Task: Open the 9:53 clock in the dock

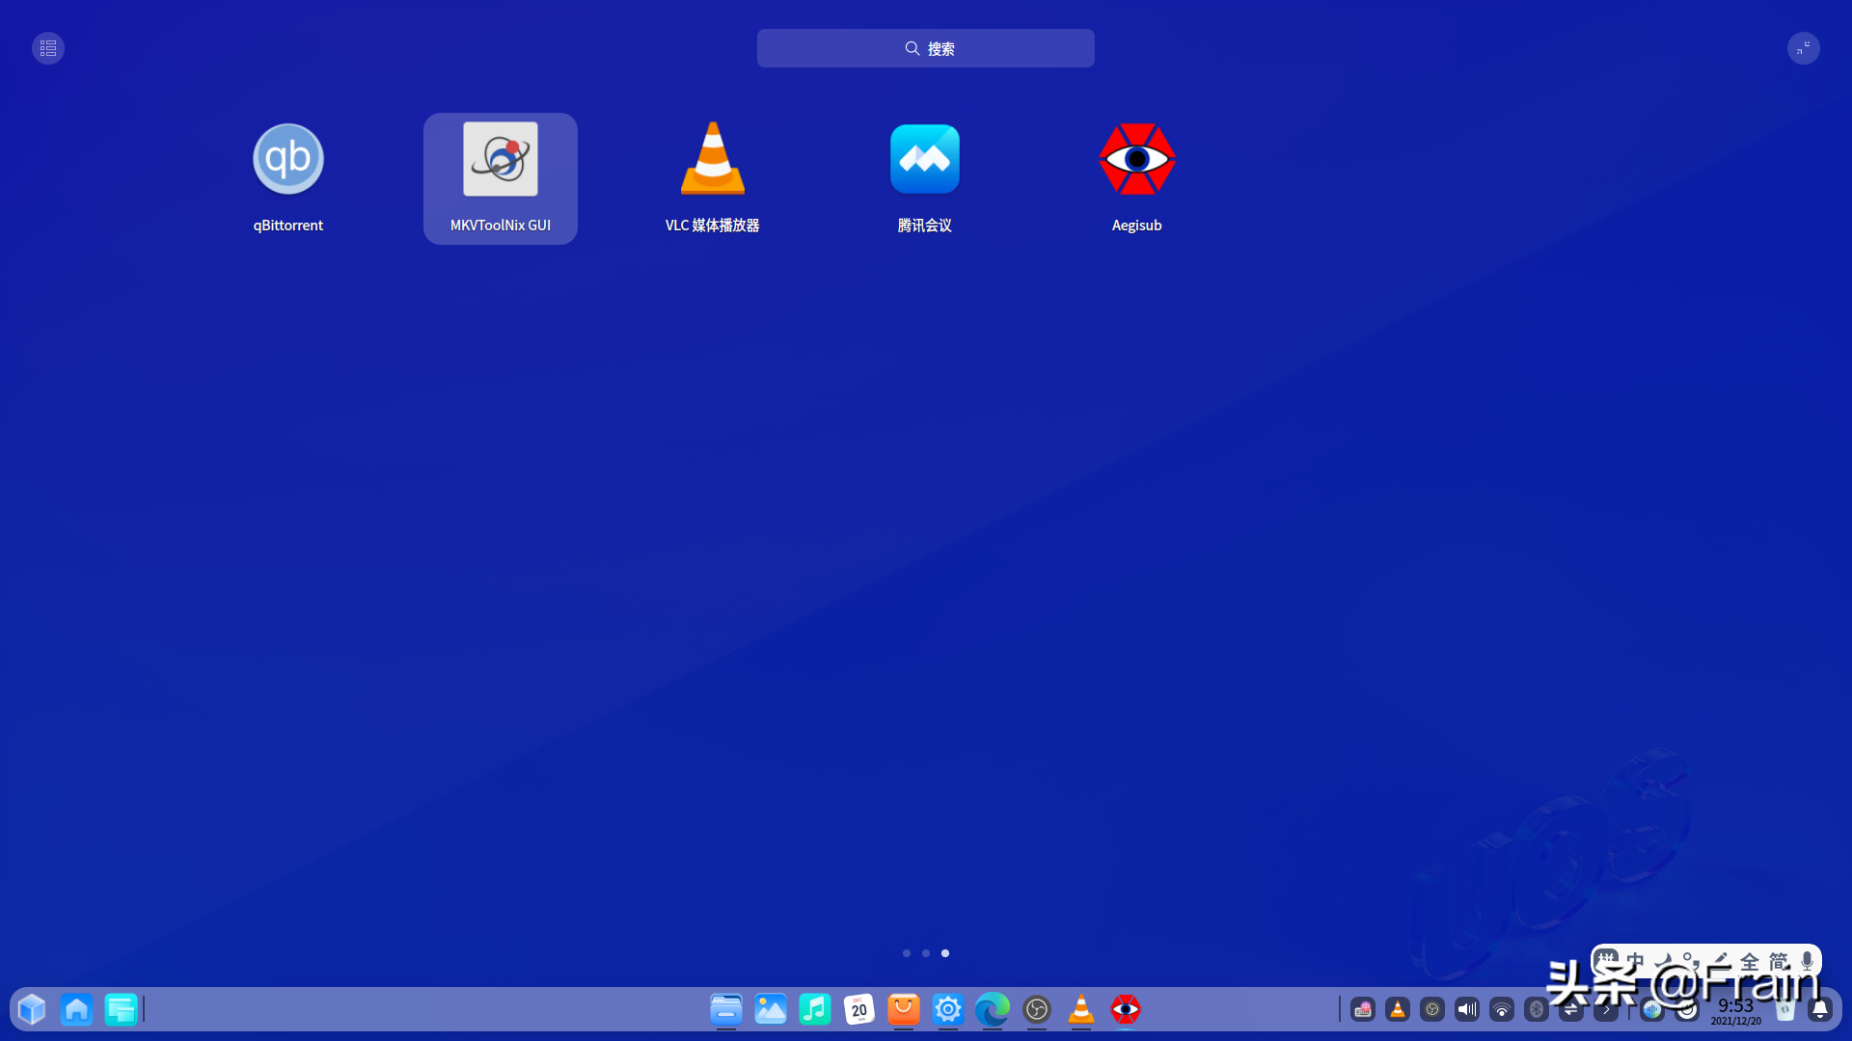Action: pos(1735,1010)
